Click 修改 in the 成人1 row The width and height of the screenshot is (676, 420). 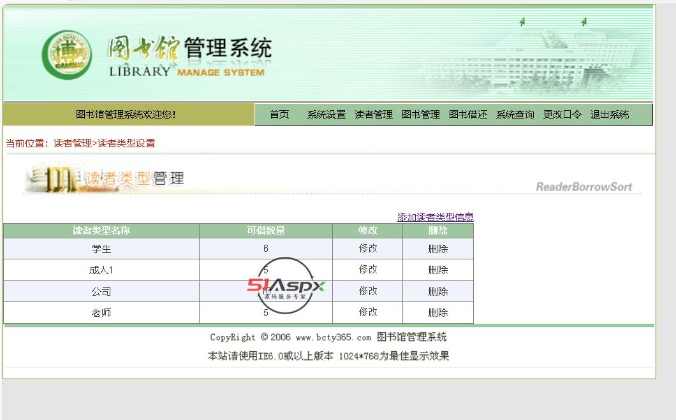point(368,269)
